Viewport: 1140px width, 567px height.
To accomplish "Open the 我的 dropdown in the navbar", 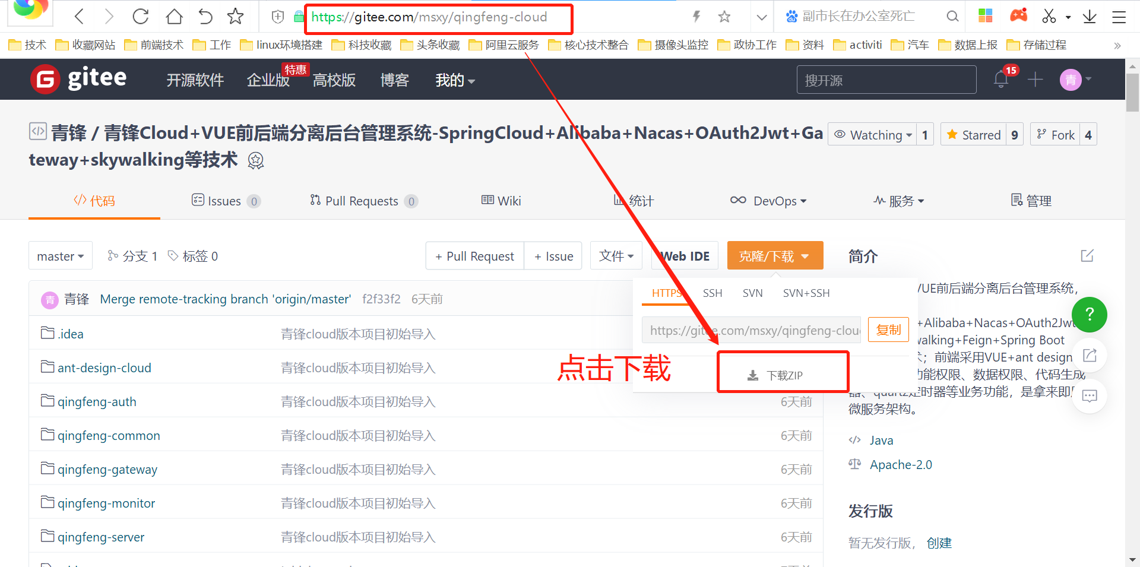I will pyautogui.click(x=455, y=80).
